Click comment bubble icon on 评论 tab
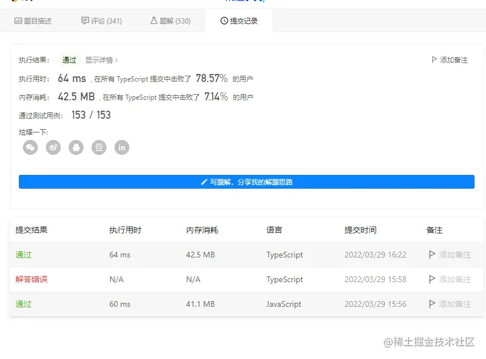The height and width of the screenshot is (359, 486). (x=85, y=21)
